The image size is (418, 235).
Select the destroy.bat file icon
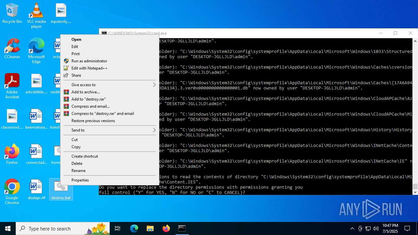point(61,190)
